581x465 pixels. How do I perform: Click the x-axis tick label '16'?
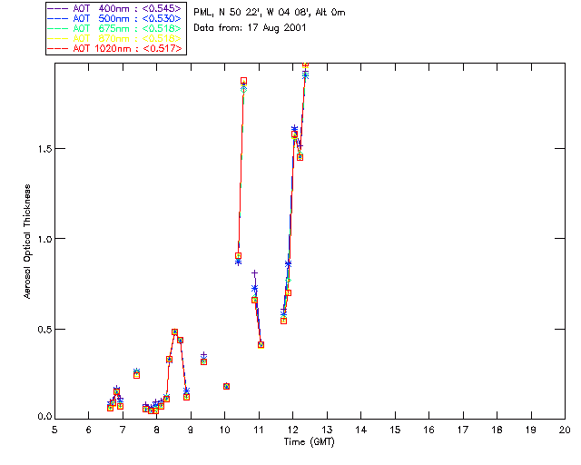pos(429,430)
